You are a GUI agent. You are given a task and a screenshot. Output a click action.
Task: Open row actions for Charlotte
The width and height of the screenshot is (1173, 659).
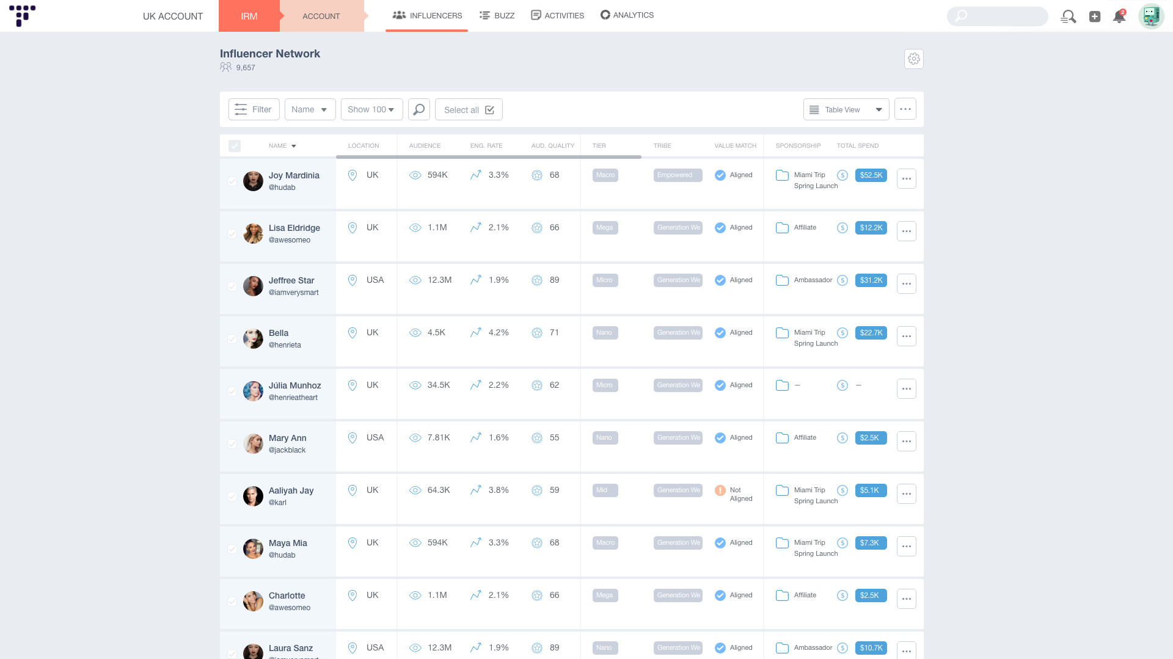[x=907, y=599]
